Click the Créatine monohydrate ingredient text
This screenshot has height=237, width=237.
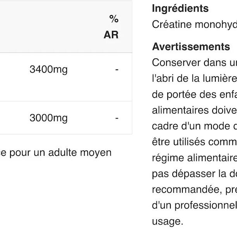coord(194,24)
